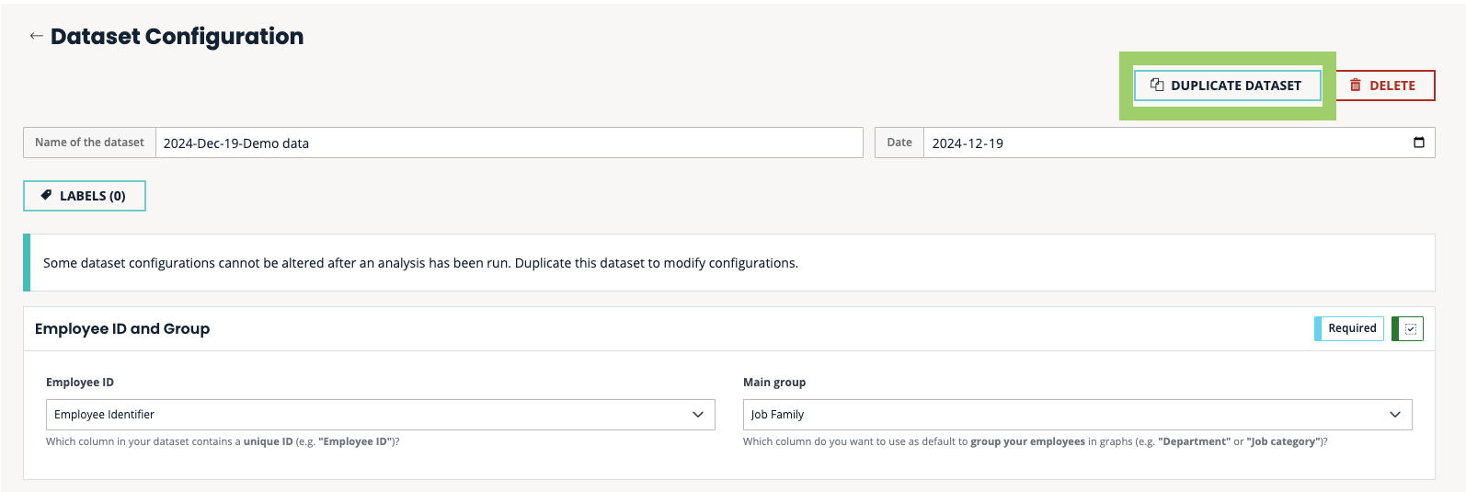Click the tag icon on the Labels button
Viewport: 1466px width, 492px height.
[46, 195]
